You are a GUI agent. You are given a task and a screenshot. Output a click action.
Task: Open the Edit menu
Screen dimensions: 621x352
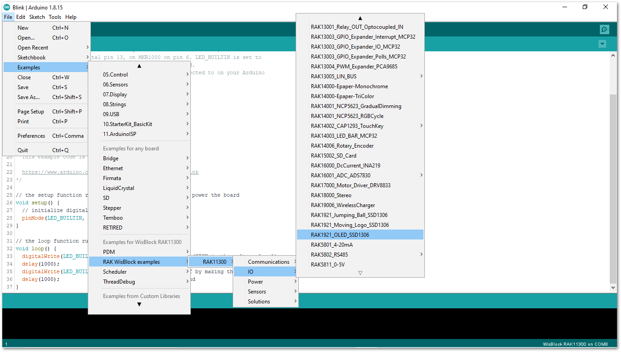click(21, 17)
